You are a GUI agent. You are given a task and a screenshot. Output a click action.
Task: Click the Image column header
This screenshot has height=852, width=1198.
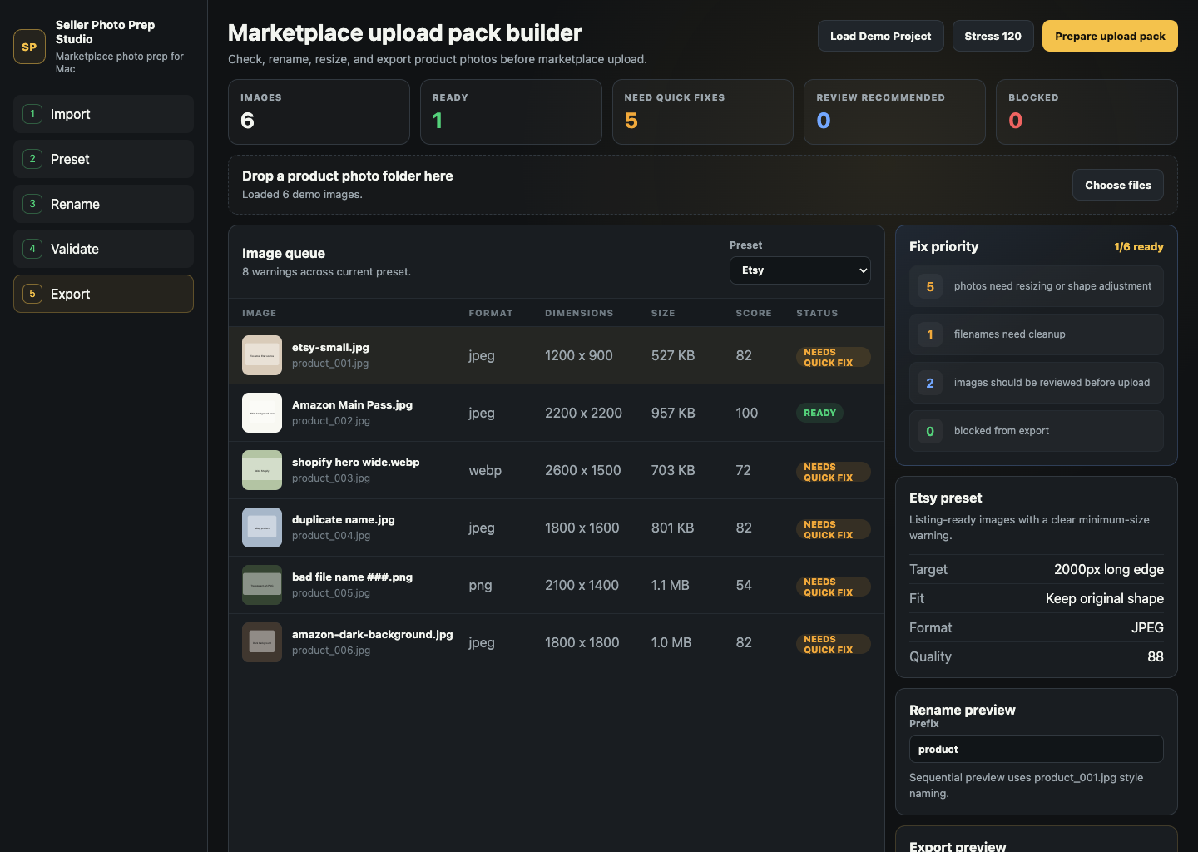click(x=259, y=313)
